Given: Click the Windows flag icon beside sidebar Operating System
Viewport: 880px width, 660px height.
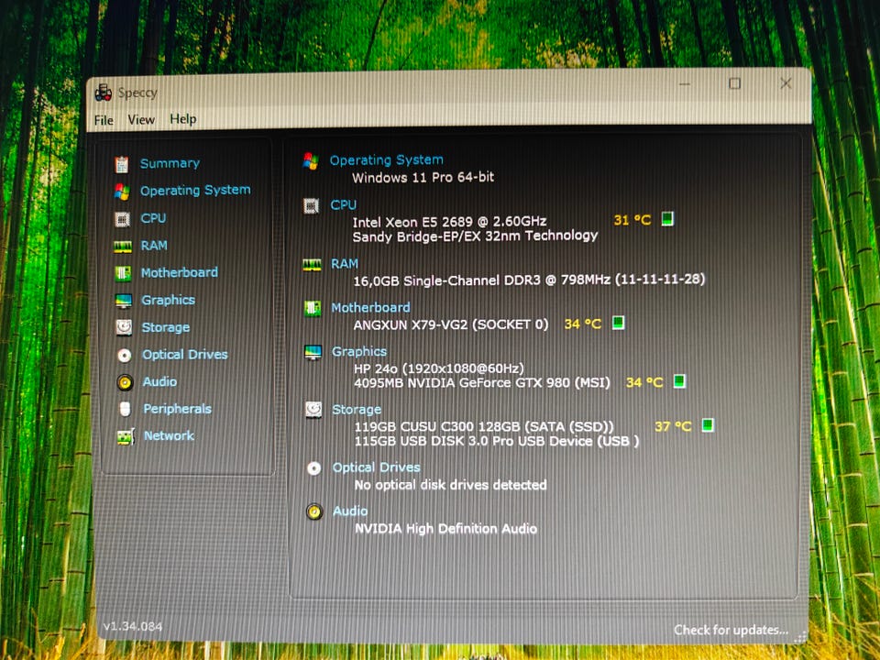Looking at the screenshot, I should (x=122, y=192).
